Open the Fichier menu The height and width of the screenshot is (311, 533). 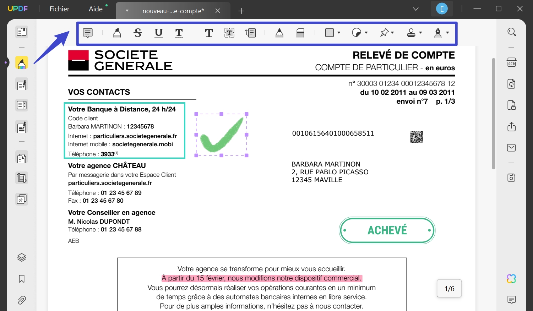[x=59, y=9]
